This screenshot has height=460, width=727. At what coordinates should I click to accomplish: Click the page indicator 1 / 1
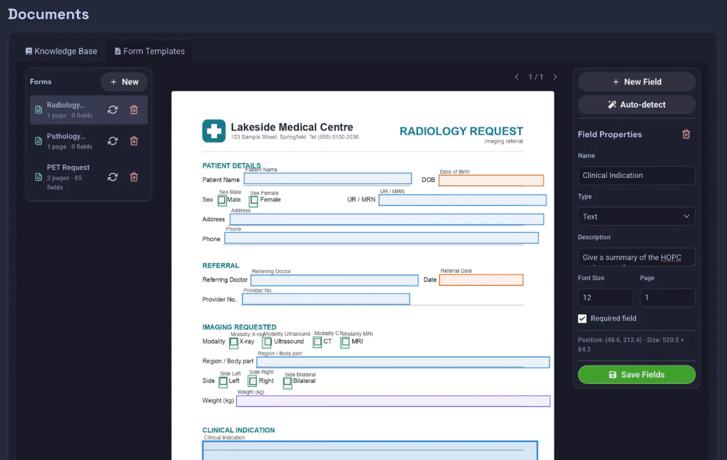pyautogui.click(x=536, y=77)
